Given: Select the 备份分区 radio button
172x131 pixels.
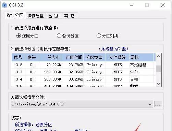Looking at the screenshot, I should pos(59,36).
